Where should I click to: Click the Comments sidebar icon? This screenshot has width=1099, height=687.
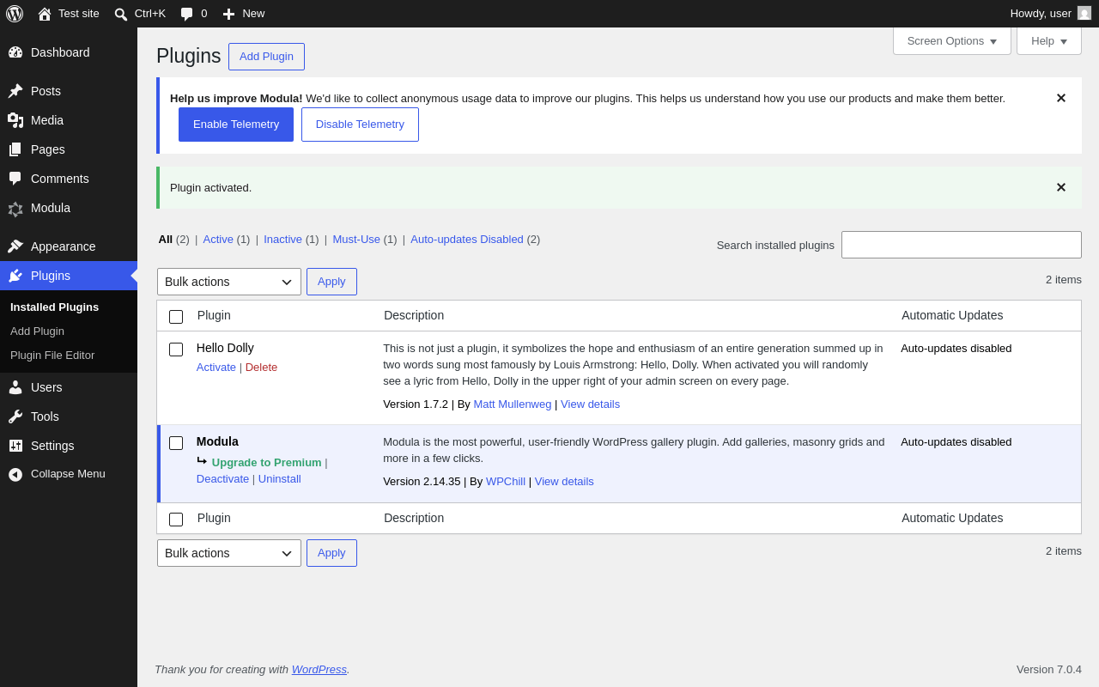(x=15, y=179)
